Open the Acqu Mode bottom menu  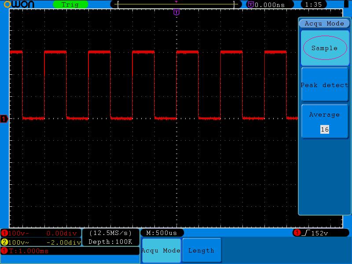[161, 250]
